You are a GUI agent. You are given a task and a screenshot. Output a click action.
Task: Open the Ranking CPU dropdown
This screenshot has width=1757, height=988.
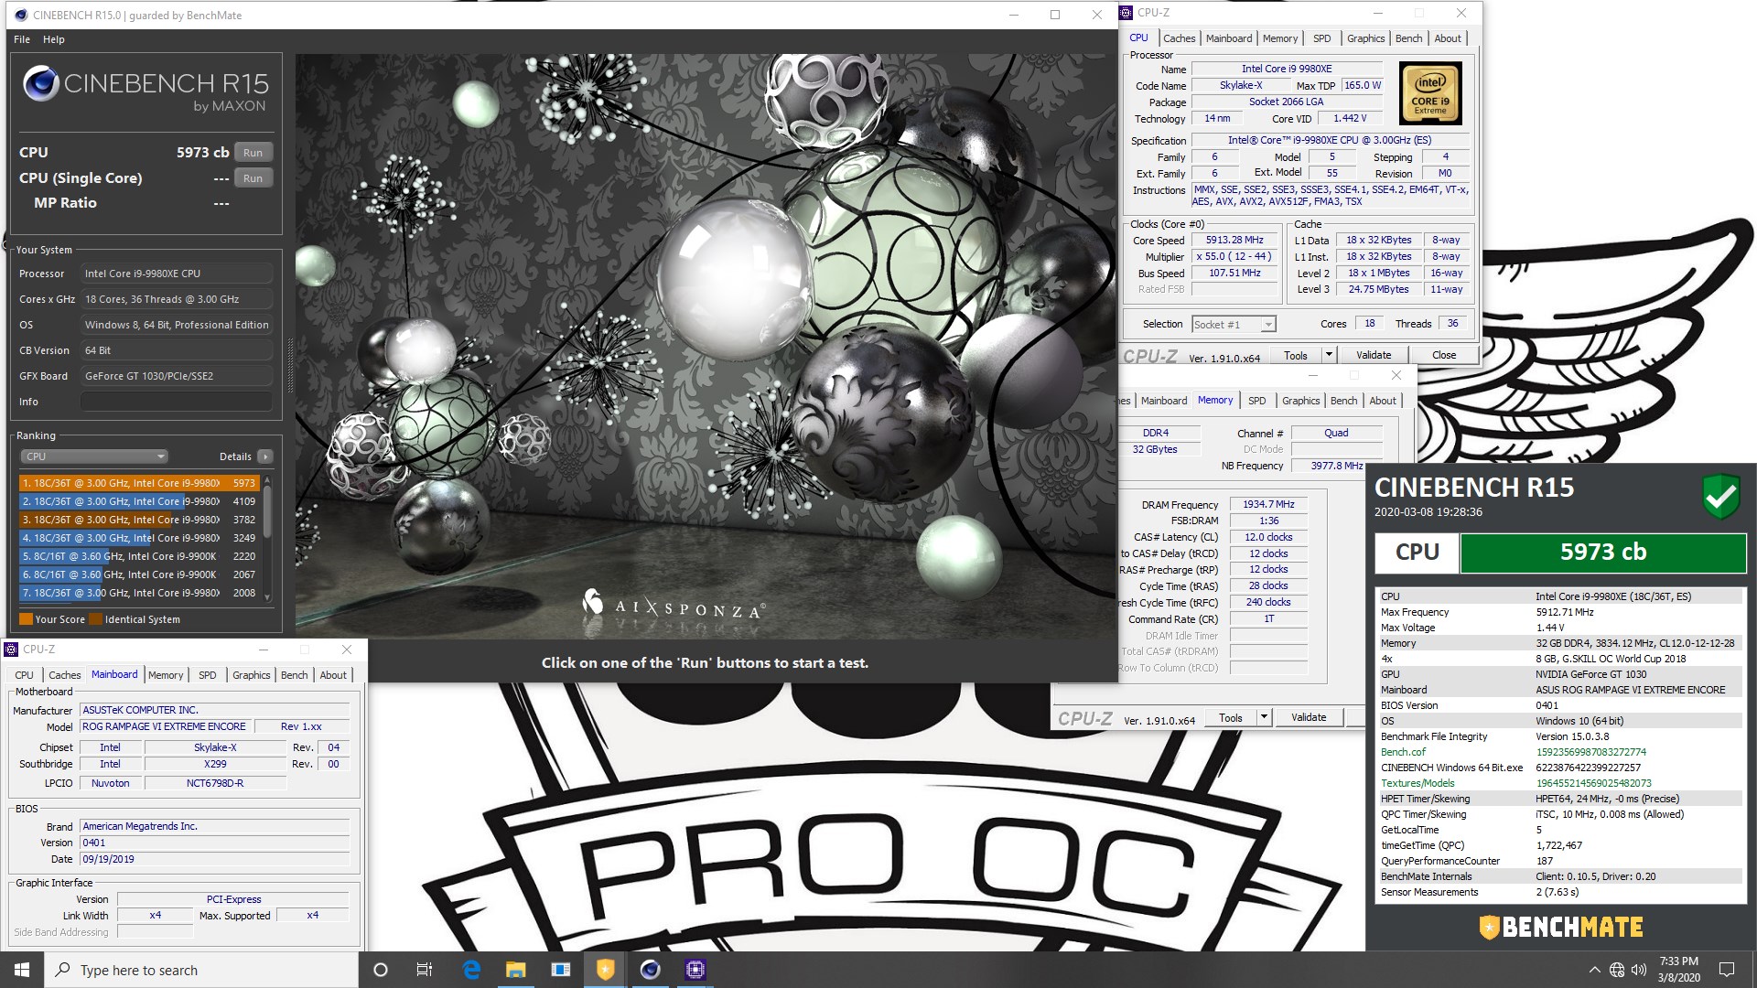94,456
